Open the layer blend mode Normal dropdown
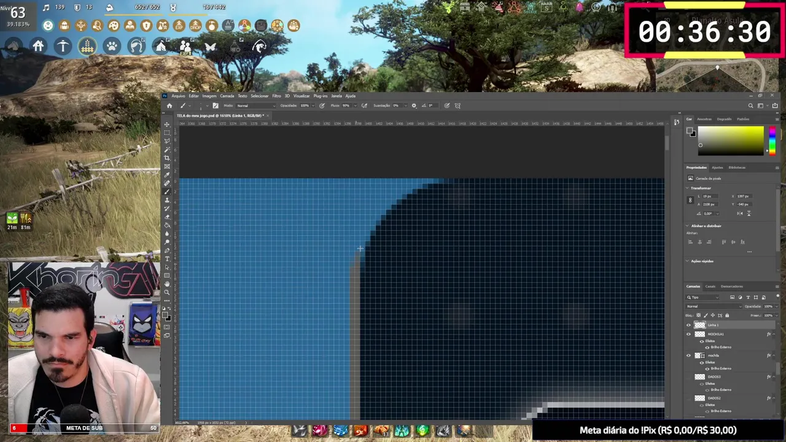This screenshot has width=786, height=442. coord(714,306)
